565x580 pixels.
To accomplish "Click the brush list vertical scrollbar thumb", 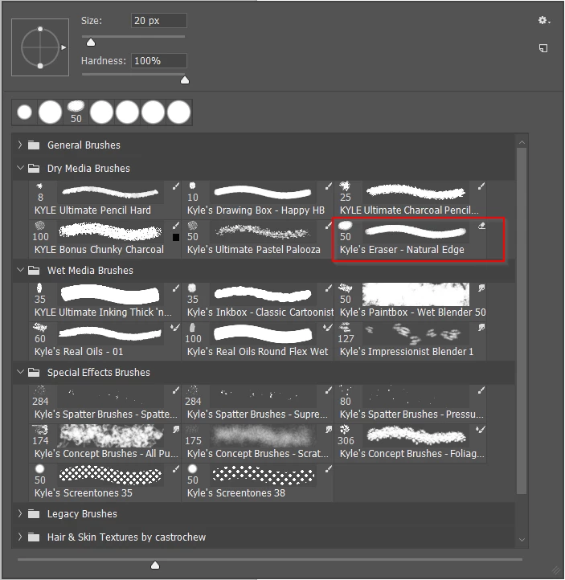I will click(522, 321).
